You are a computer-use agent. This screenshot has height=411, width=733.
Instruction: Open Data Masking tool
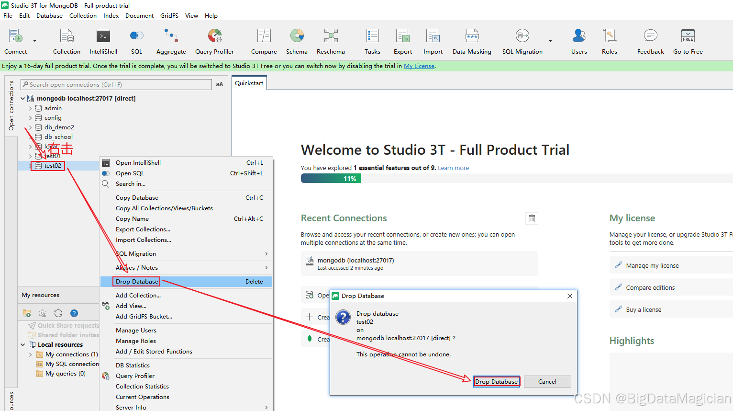472,36
